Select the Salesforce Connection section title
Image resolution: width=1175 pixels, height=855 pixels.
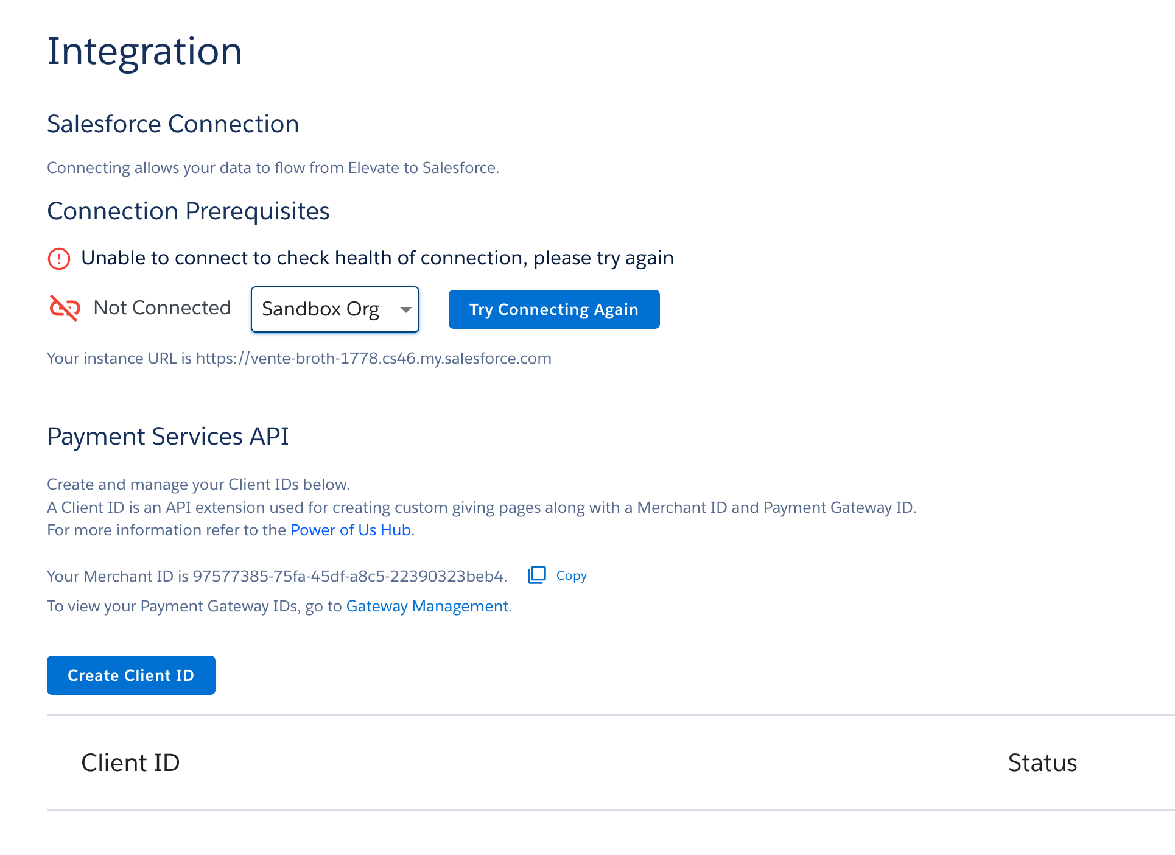click(x=173, y=124)
